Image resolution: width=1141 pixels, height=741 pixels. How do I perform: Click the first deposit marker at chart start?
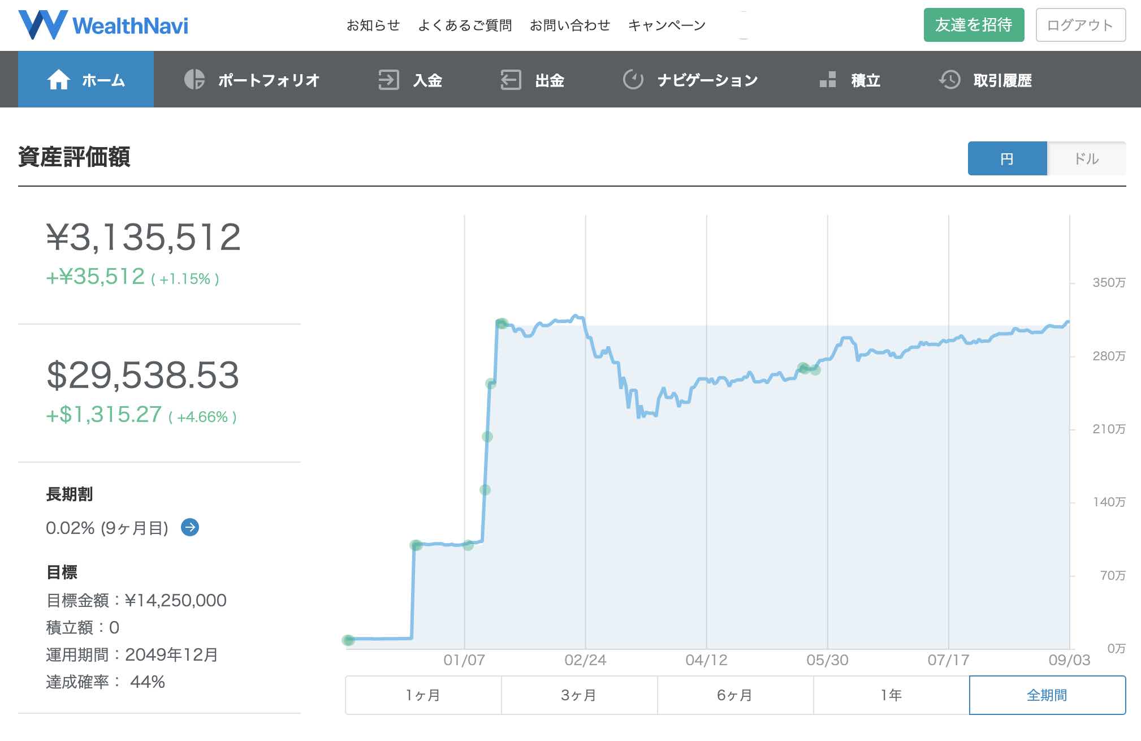pyautogui.click(x=348, y=640)
